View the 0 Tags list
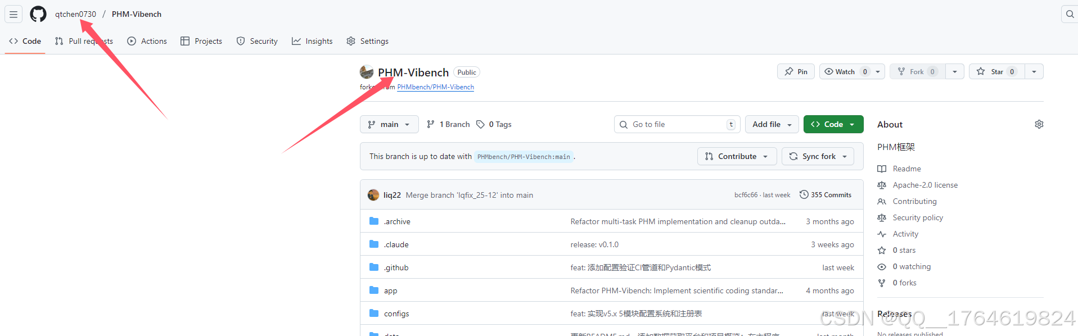This screenshot has height=336, width=1078. [494, 124]
